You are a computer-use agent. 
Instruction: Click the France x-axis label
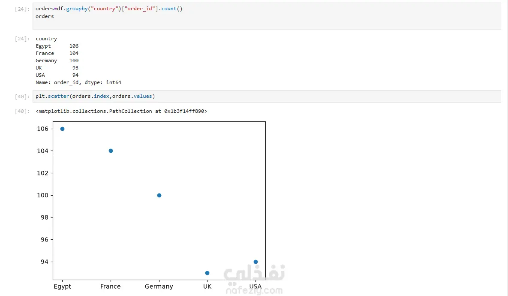(111, 287)
